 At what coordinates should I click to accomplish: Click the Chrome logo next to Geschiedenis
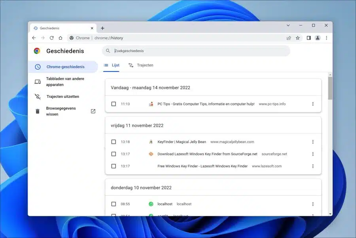click(x=37, y=51)
